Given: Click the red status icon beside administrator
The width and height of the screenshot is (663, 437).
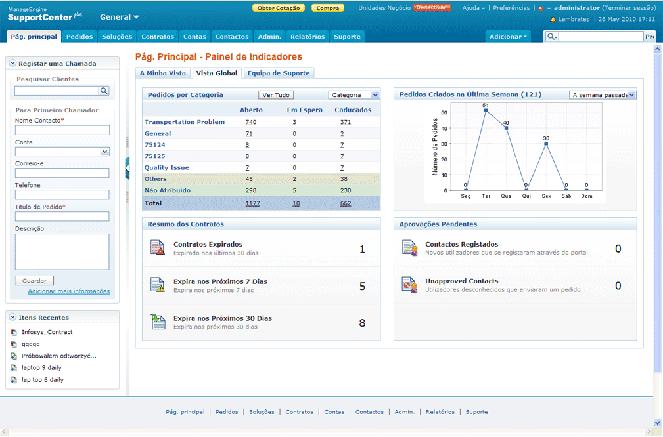Looking at the screenshot, I should point(541,9).
